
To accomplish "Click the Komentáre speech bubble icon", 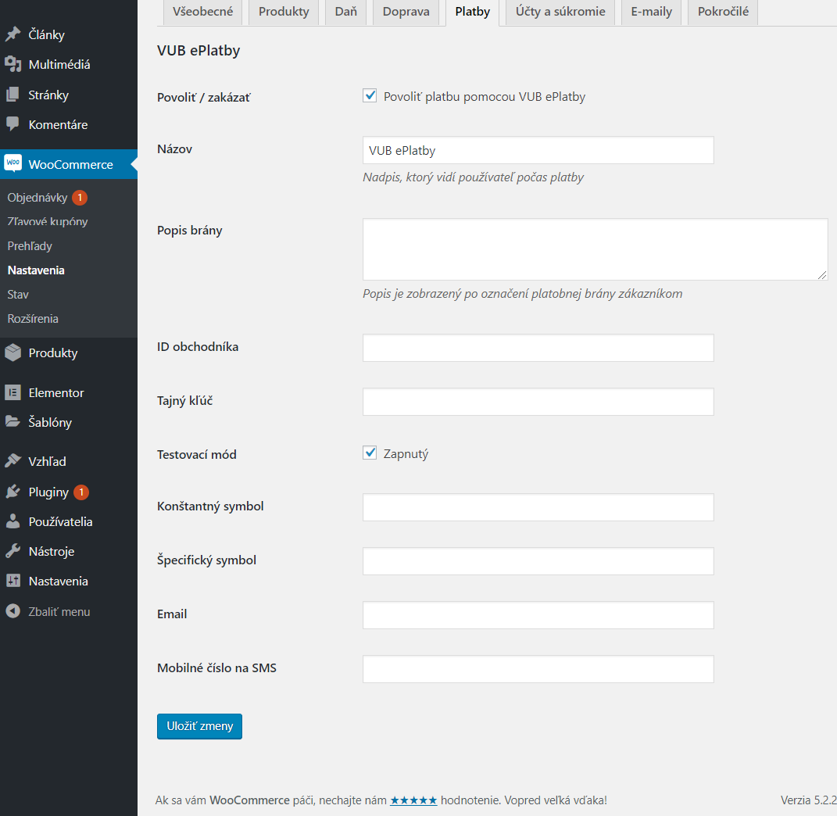I will [13, 124].
